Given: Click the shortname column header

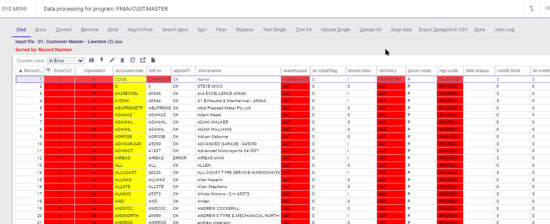Looking at the screenshot, I should point(238,71).
